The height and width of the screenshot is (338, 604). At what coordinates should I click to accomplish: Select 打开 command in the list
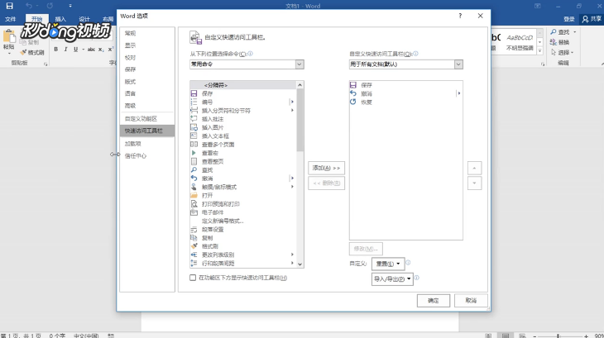243,195
